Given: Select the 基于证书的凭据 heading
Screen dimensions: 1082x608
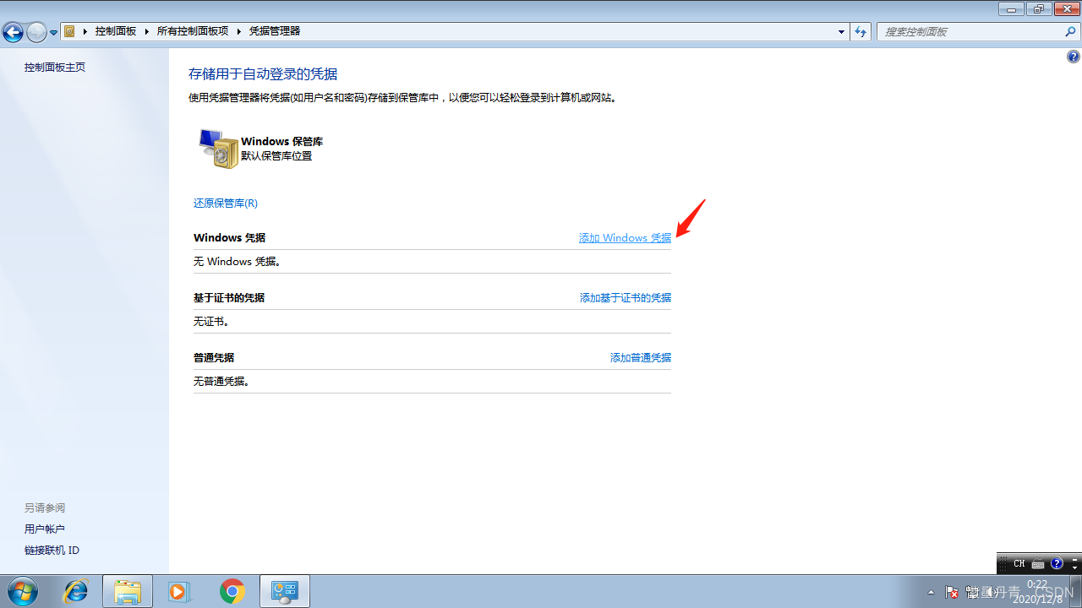Looking at the screenshot, I should click(x=229, y=298).
